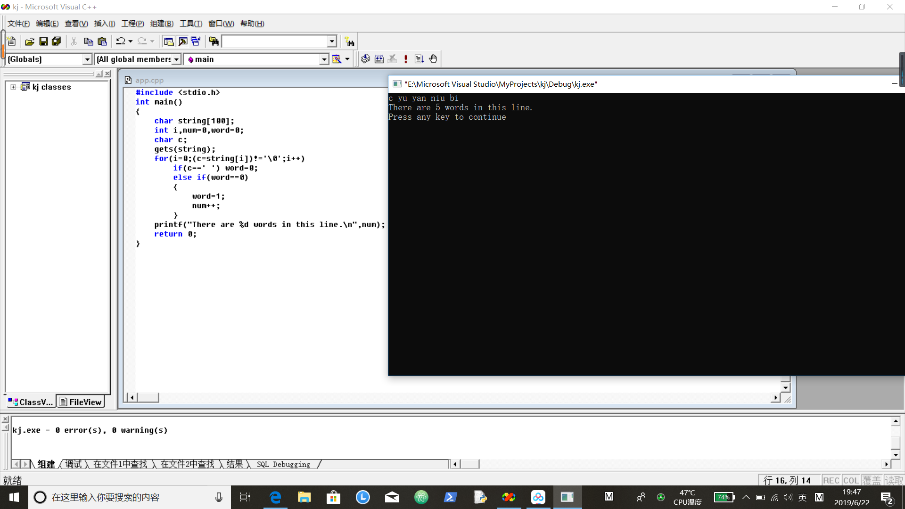Click the Save All icon
Screen dimensions: 905x509
coord(57,41)
